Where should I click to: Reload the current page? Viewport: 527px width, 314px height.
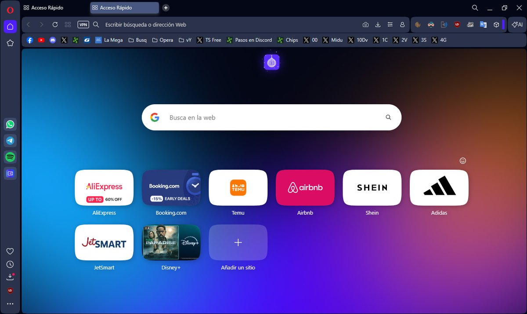55,25
